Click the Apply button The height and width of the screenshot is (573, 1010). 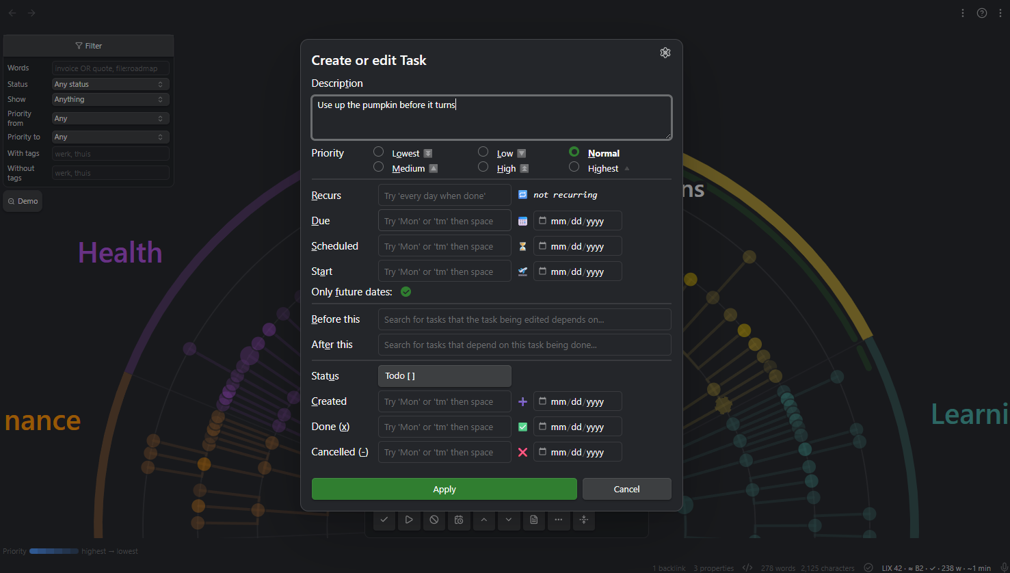(x=444, y=489)
